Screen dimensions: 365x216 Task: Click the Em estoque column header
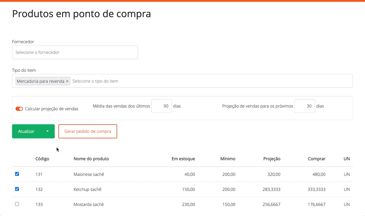[x=183, y=159]
